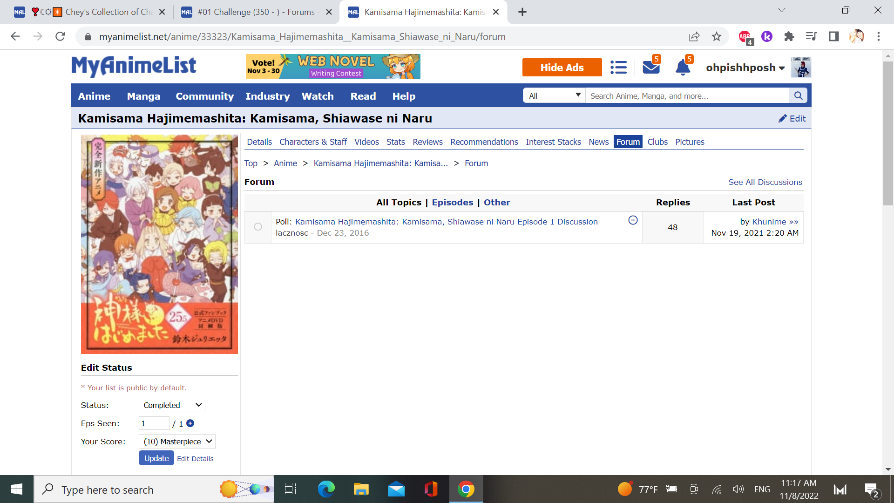Expand the Score dropdown showing Masterpiece
The width and height of the screenshot is (894, 503).
177,441
